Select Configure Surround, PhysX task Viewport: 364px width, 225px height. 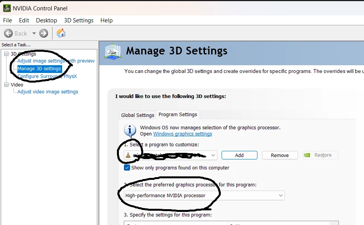tap(47, 76)
